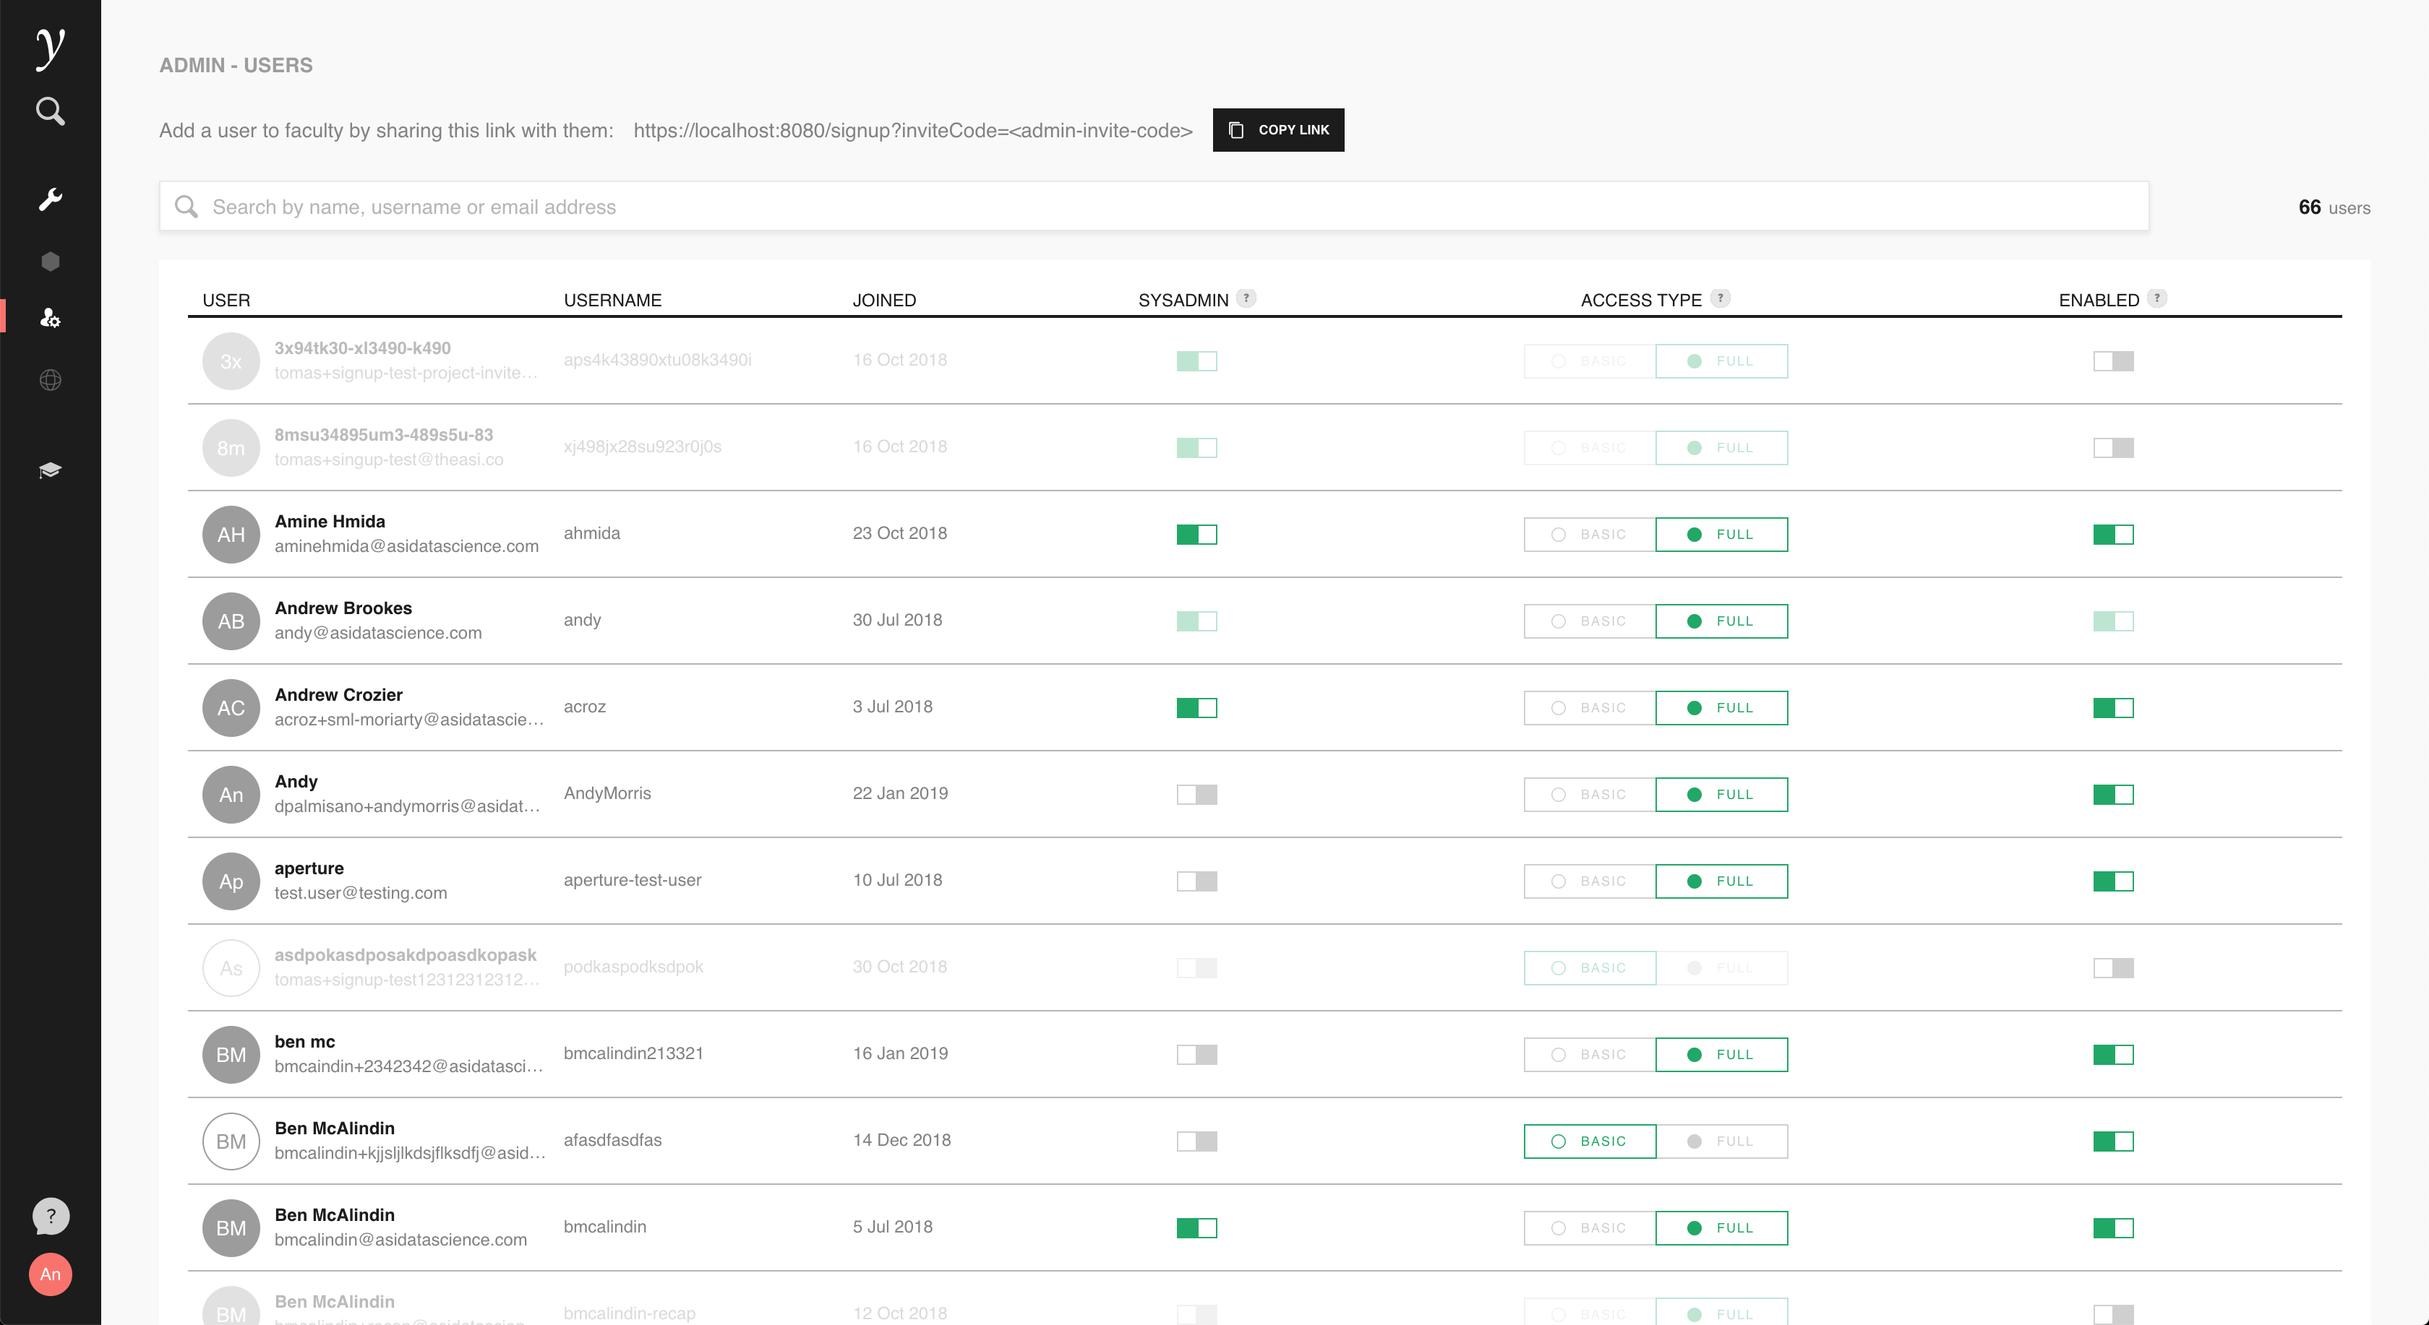Click the Enabled column help icon

pyautogui.click(x=2156, y=298)
